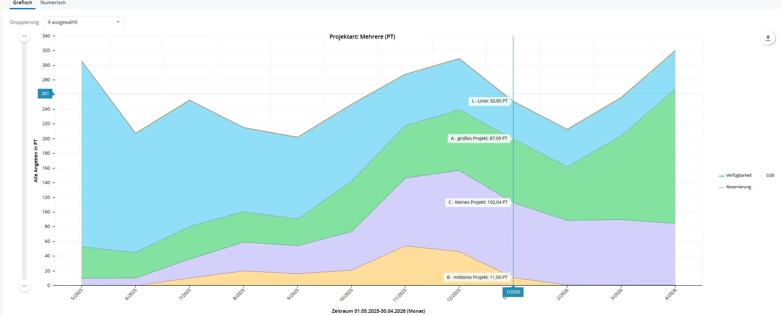
Task: Click the chart title Projektart: Mehrere (PT)
Action: click(x=362, y=37)
